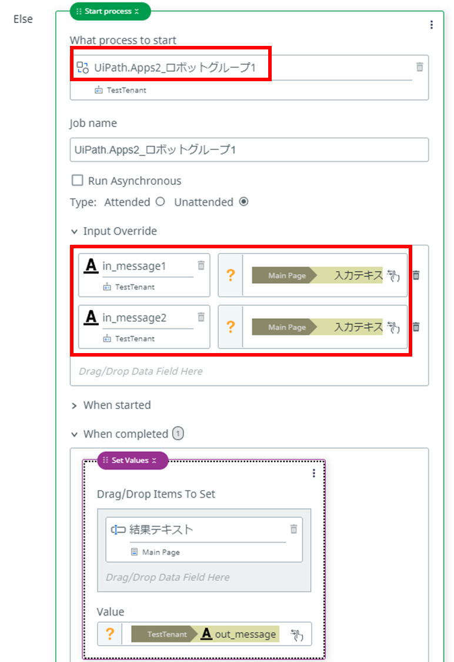Viewport: 454px width, 662px height.
Task: Delete the in_message1 override row
Action: (x=416, y=275)
